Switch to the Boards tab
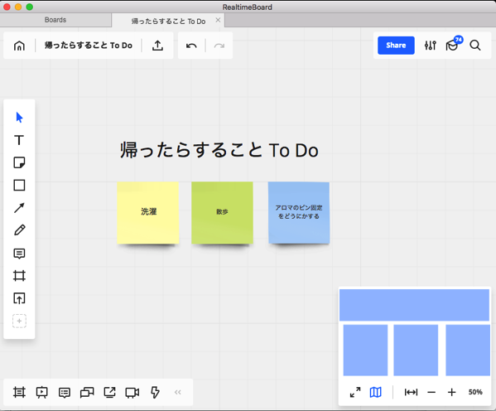 tap(55, 20)
